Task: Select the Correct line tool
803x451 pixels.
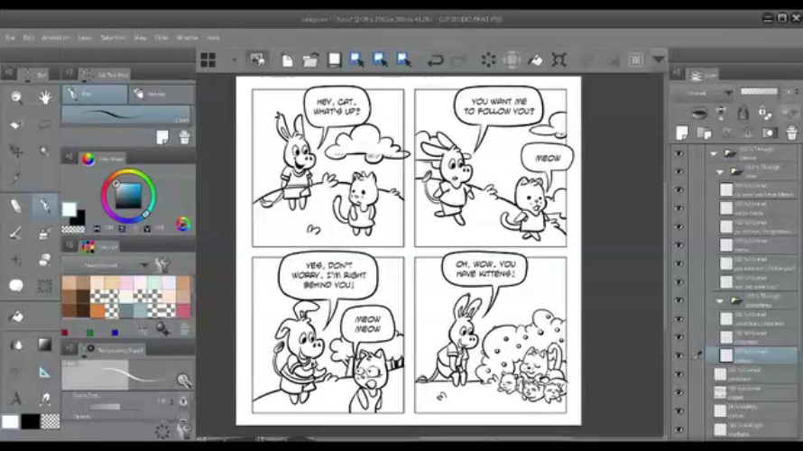Action: 44,399
